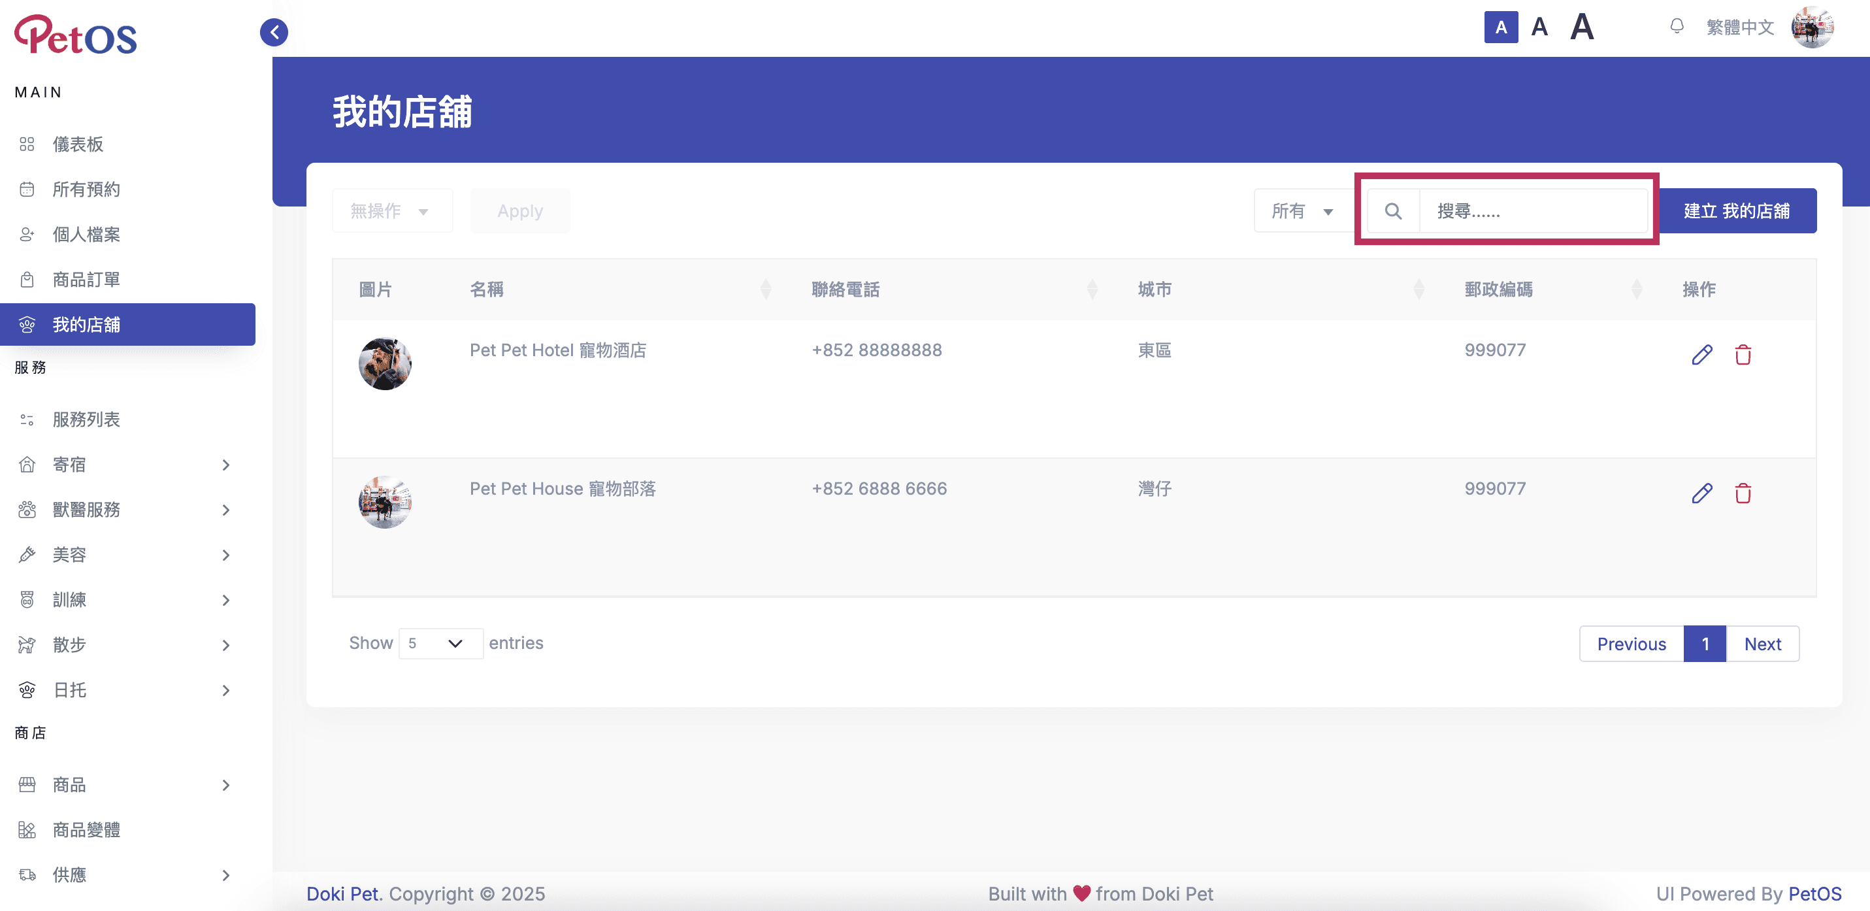1870x911 pixels.
Task: Open 所有預約 calendar icon
Action: (x=27, y=190)
